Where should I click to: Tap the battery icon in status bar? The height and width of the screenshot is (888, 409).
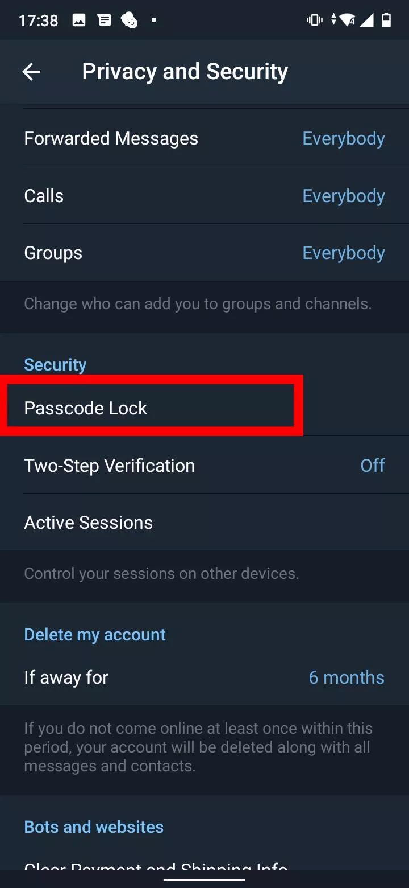(x=386, y=20)
